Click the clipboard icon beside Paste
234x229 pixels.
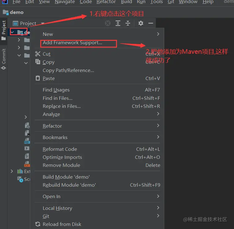pyautogui.click(x=38, y=78)
